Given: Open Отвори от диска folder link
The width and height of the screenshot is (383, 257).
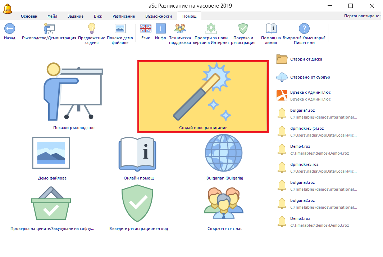Looking at the screenshot, I should (306, 59).
